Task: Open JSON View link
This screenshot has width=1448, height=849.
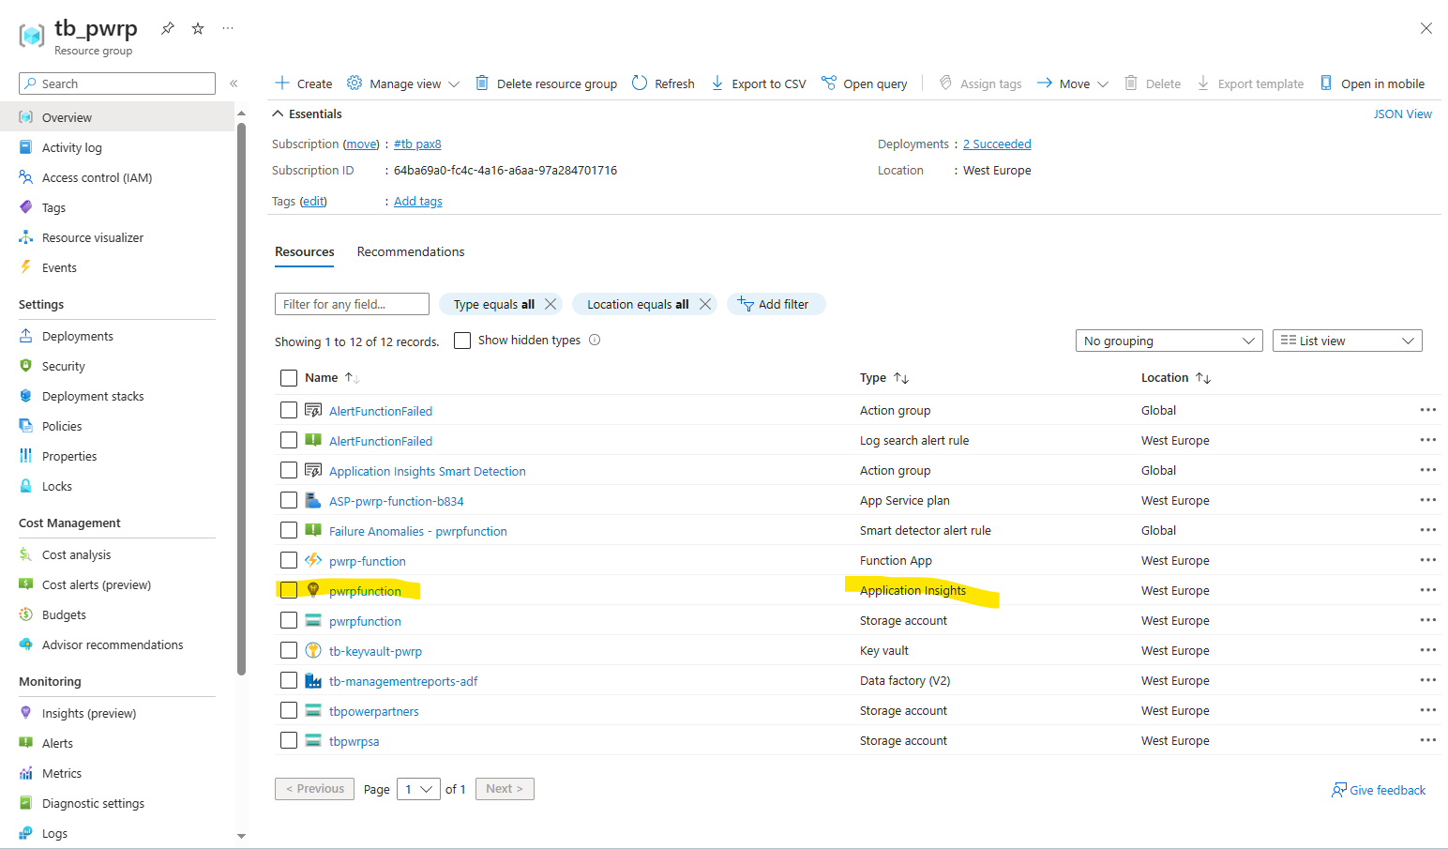Action: tap(1402, 114)
